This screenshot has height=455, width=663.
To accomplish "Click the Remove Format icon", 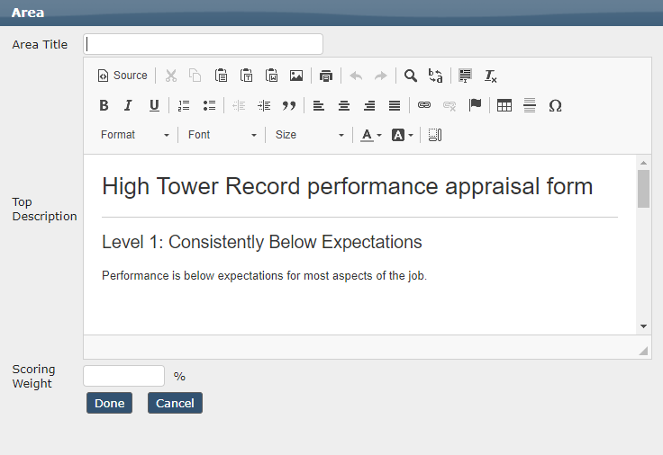I will click(x=490, y=76).
